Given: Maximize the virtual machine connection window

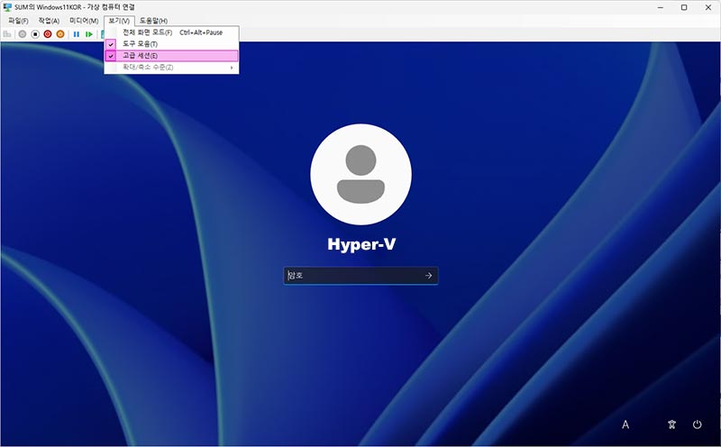Looking at the screenshot, I should pos(684,7).
